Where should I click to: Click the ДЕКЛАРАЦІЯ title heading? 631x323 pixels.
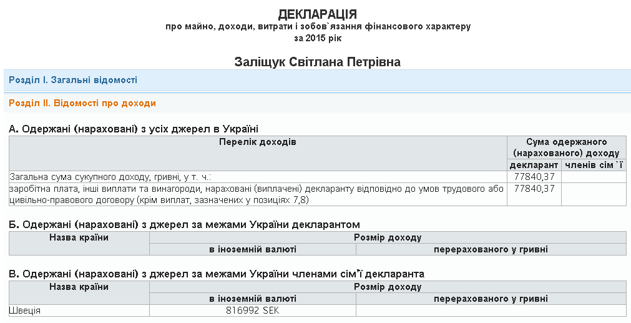[318, 14]
